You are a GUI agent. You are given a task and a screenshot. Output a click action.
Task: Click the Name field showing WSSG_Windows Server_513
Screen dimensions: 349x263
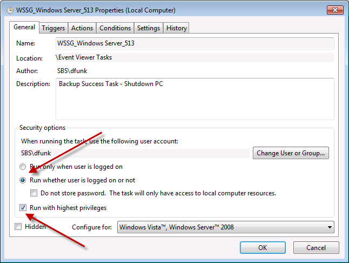[x=194, y=43]
